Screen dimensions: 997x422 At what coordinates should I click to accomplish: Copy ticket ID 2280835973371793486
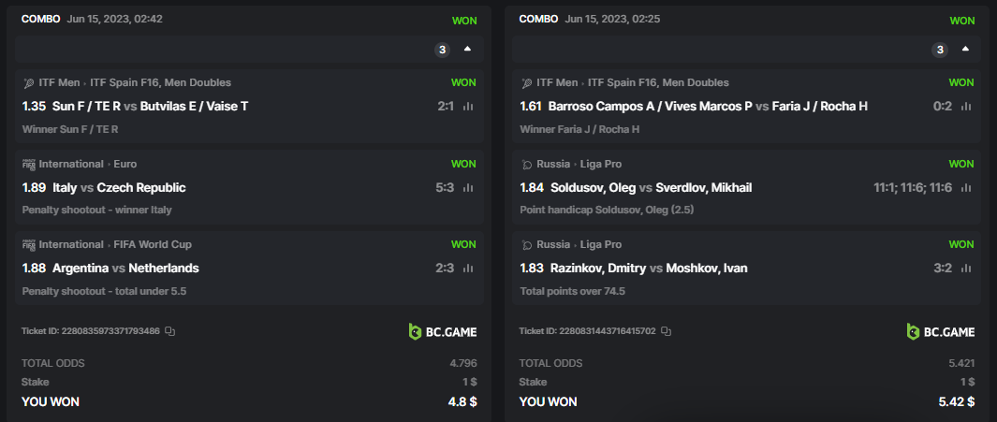(170, 331)
